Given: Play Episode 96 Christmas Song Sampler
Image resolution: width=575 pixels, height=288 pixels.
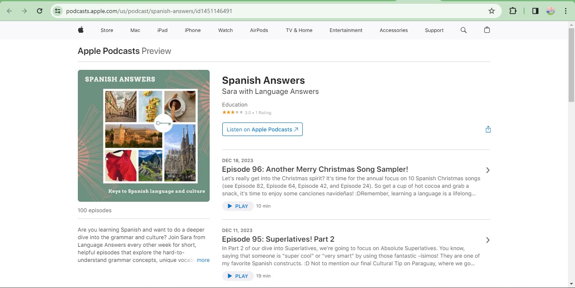Looking at the screenshot, I should 238,206.
